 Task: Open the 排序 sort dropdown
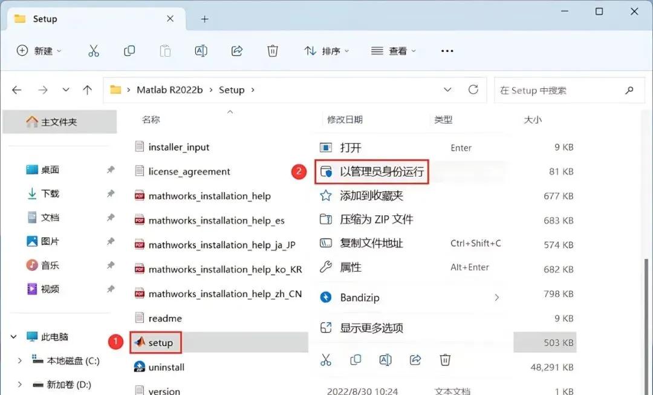coord(326,51)
